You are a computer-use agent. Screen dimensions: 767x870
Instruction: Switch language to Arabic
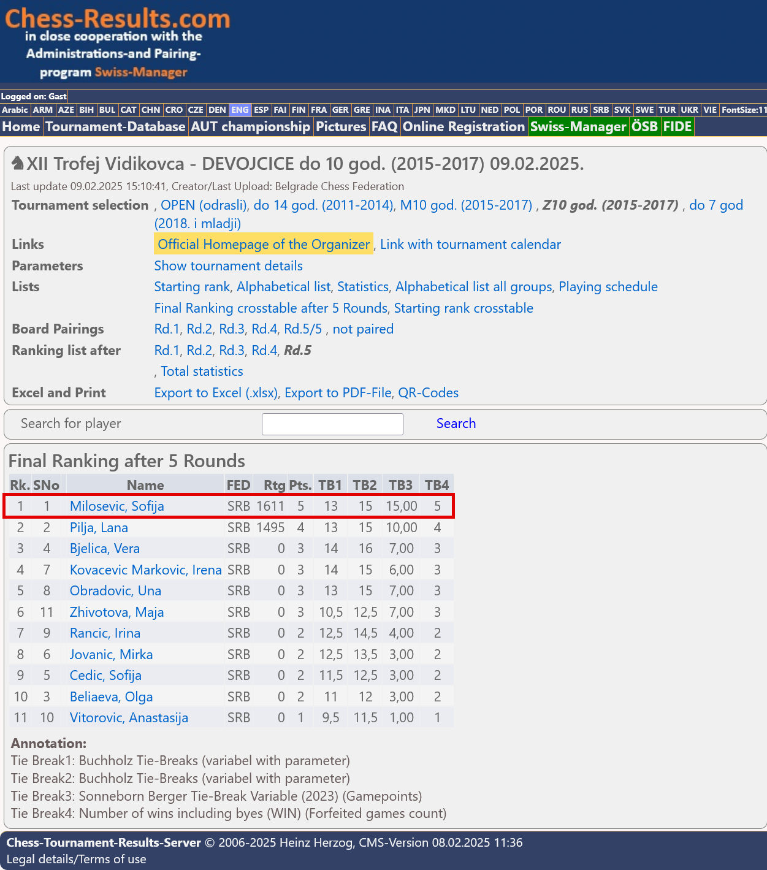click(x=15, y=110)
